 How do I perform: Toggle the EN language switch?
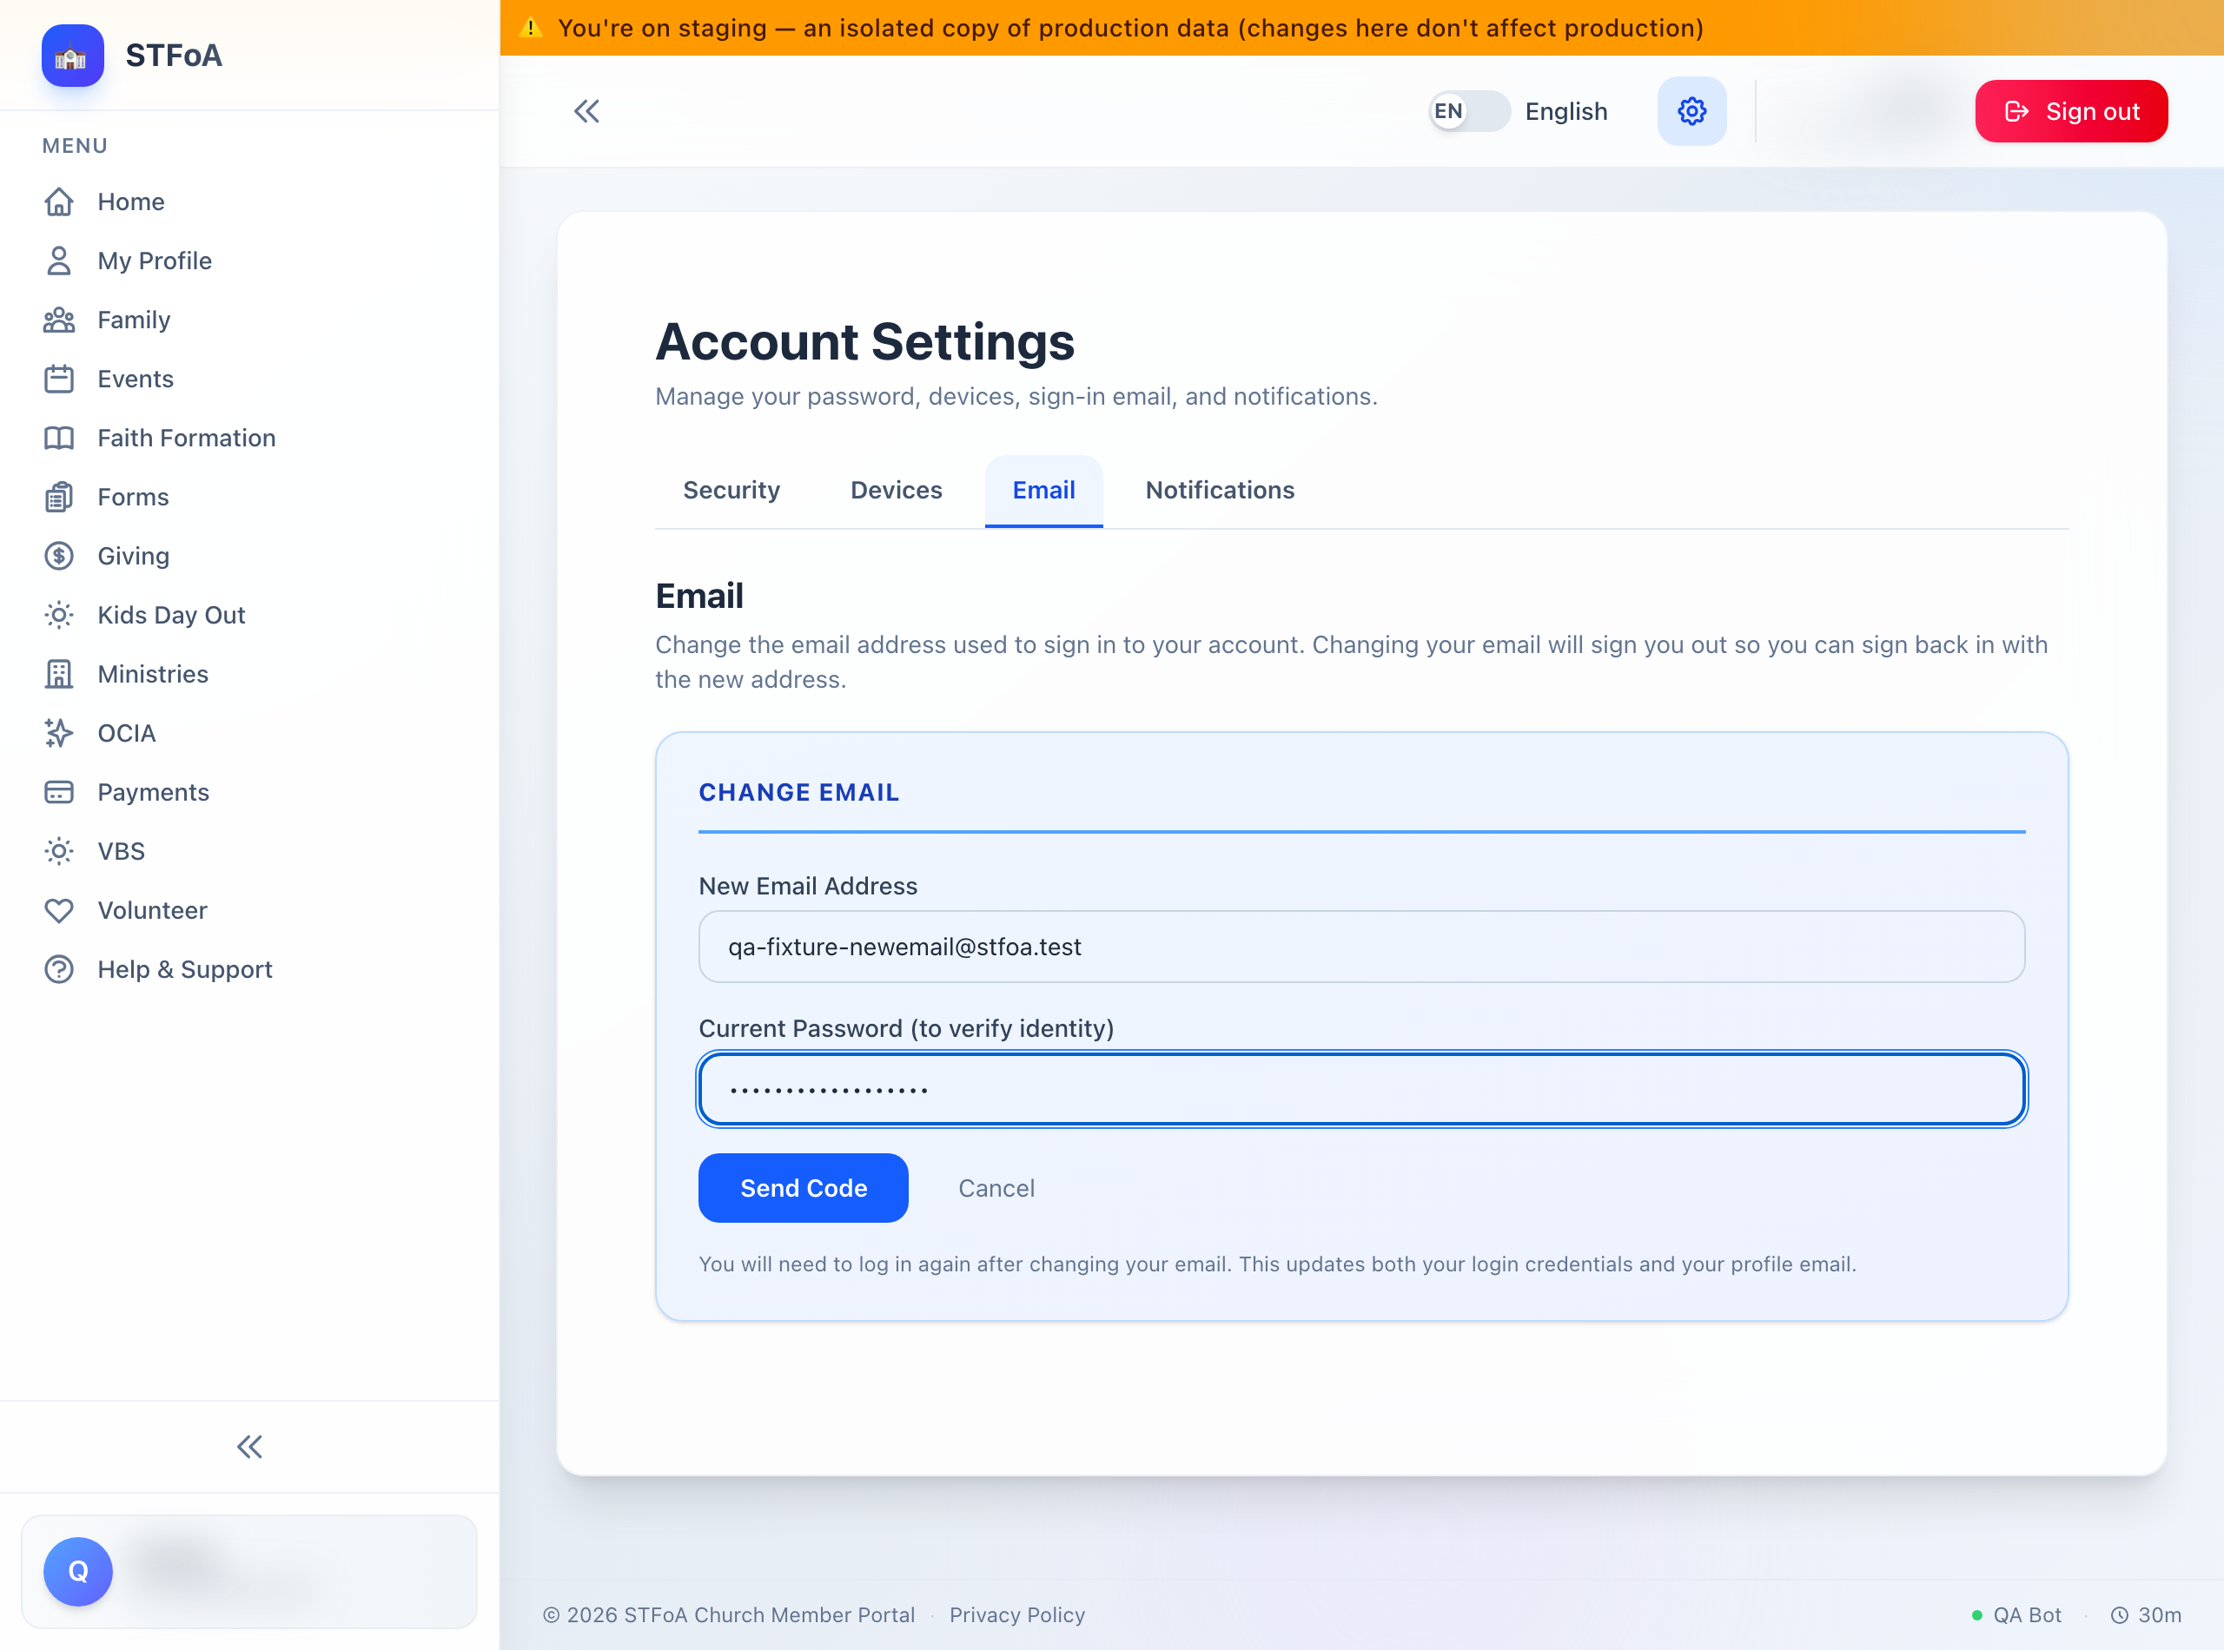(1469, 111)
